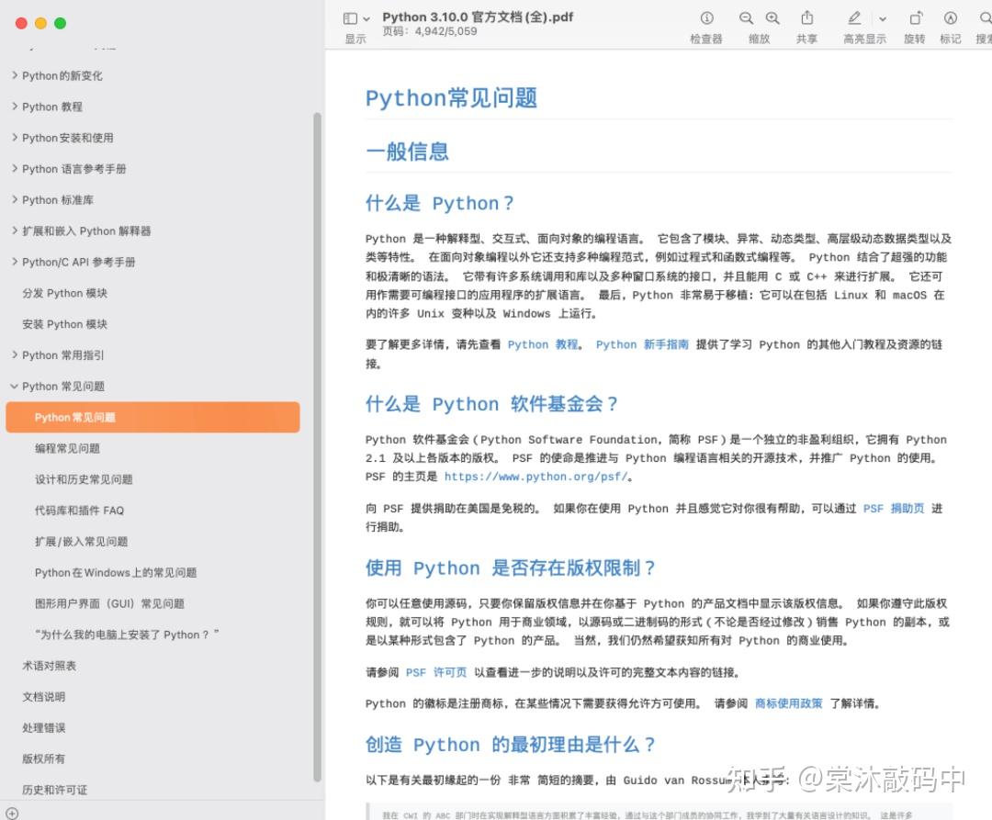The height and width of the screenshot is (820, 992).
Task: Select the 术语对照表 sidebar entry
Action: coord(49,665)
